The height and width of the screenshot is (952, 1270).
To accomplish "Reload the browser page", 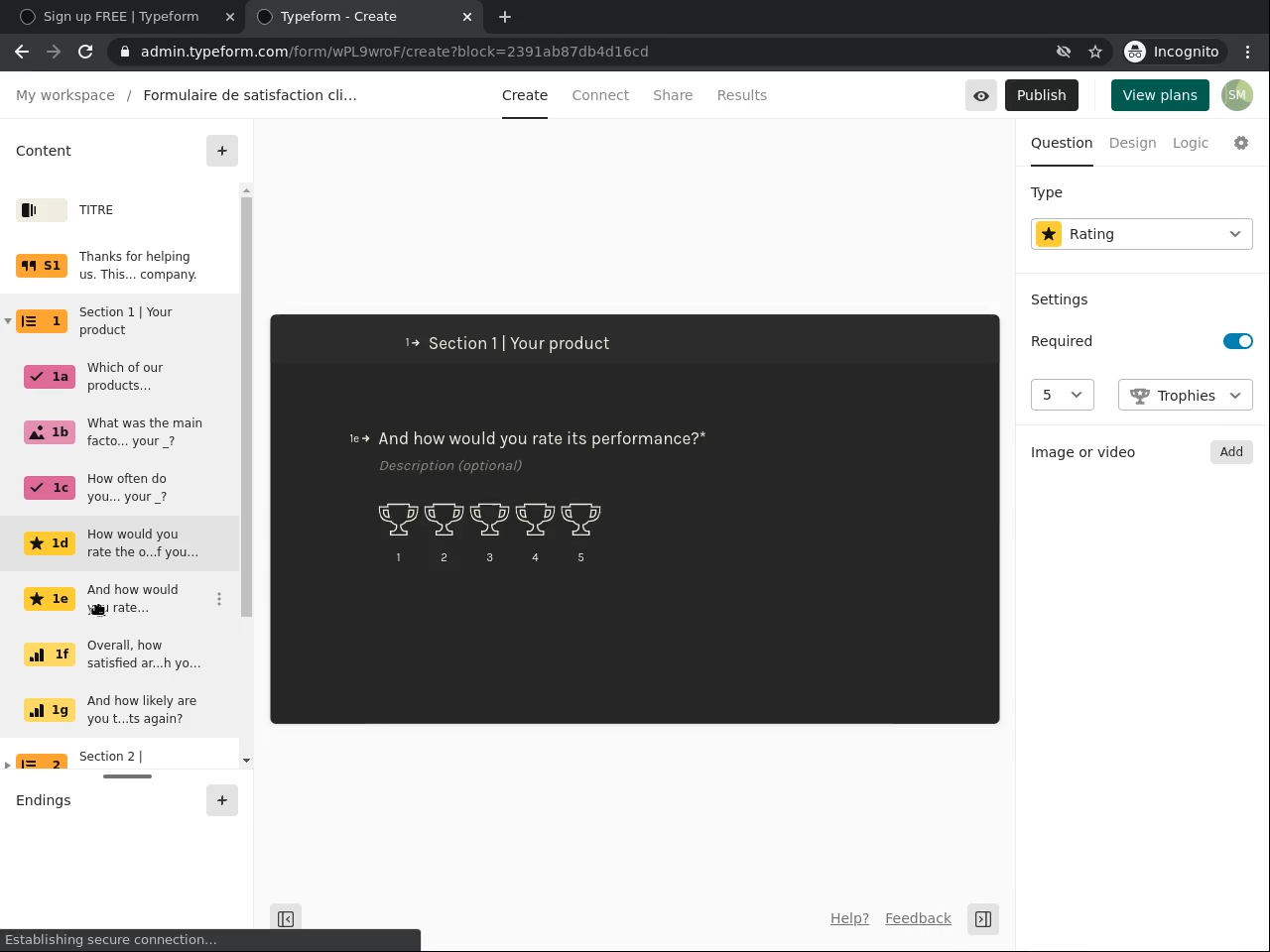I will coord(85,52).
